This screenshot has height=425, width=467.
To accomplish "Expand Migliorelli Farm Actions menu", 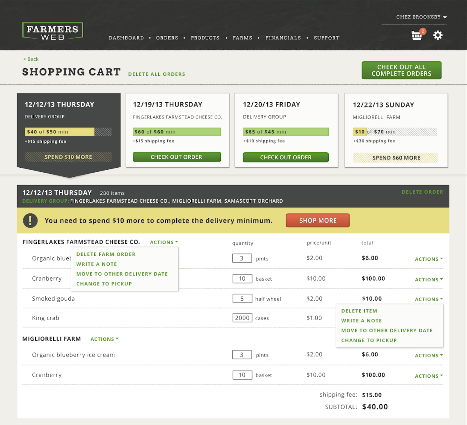I will tap(104, 339).
